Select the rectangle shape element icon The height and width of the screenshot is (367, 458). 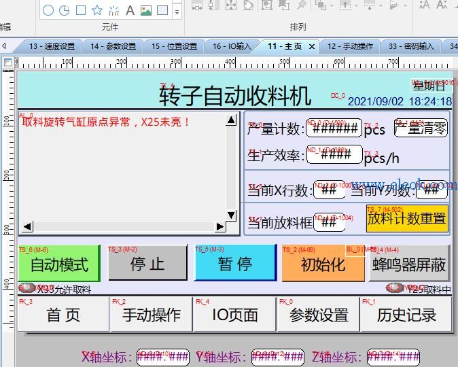click(81, 10)
